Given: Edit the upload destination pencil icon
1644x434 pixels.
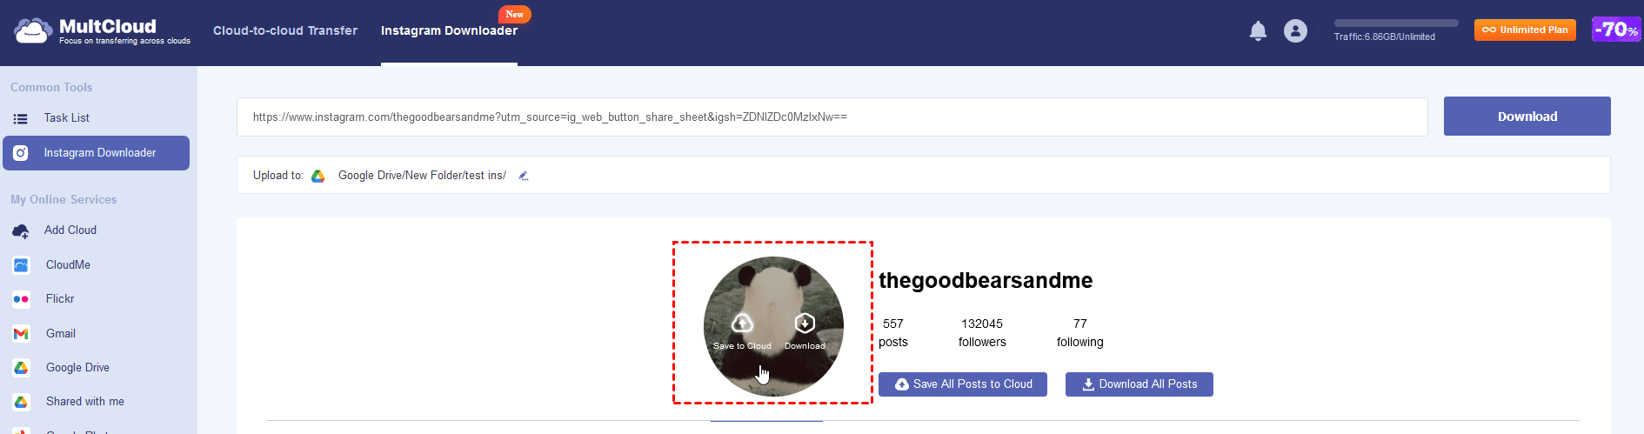Looking at the screenshot, I should 524,176.
